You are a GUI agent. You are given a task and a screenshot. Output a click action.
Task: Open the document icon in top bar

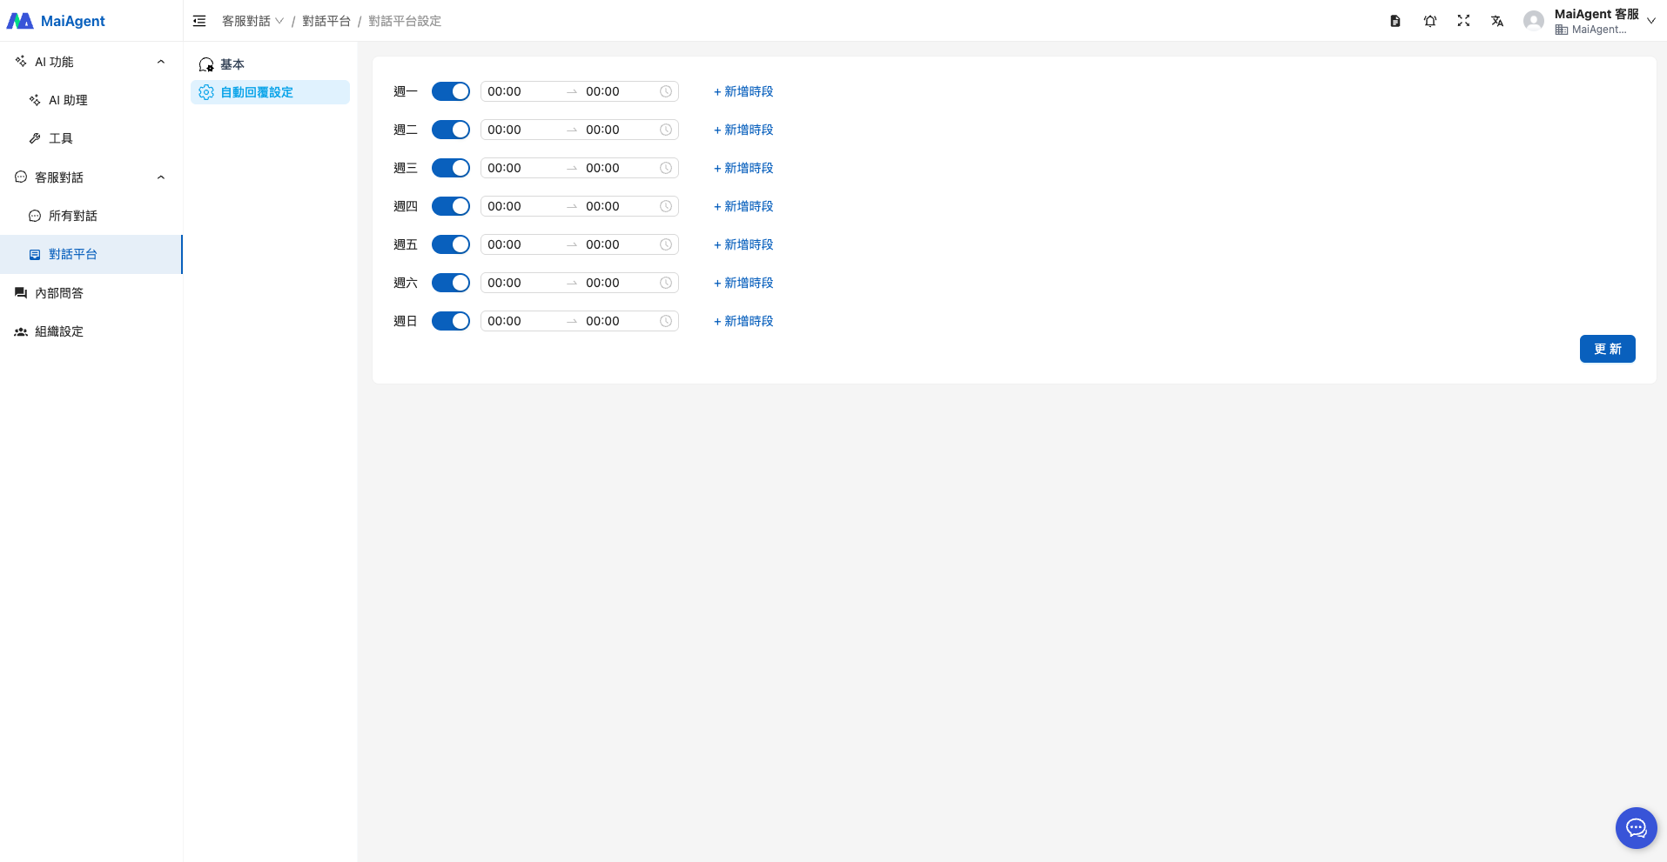(1395, 21)
